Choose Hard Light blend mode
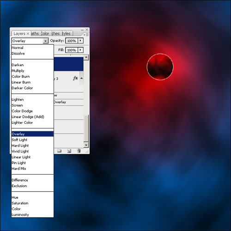This screenshot has width=231, height=231. tap(32, 146)
